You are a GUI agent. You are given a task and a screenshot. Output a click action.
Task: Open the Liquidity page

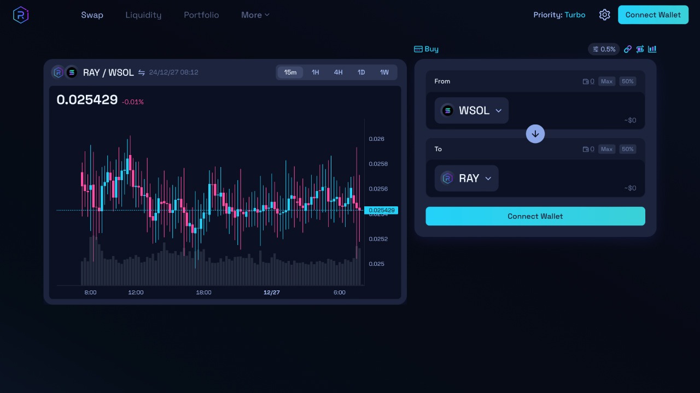point(143,15)
